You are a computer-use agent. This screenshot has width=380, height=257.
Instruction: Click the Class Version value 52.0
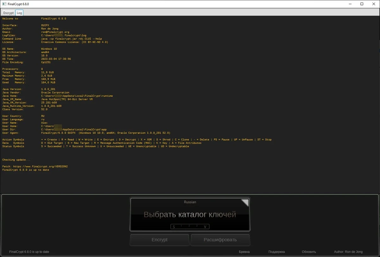(44, 110)
